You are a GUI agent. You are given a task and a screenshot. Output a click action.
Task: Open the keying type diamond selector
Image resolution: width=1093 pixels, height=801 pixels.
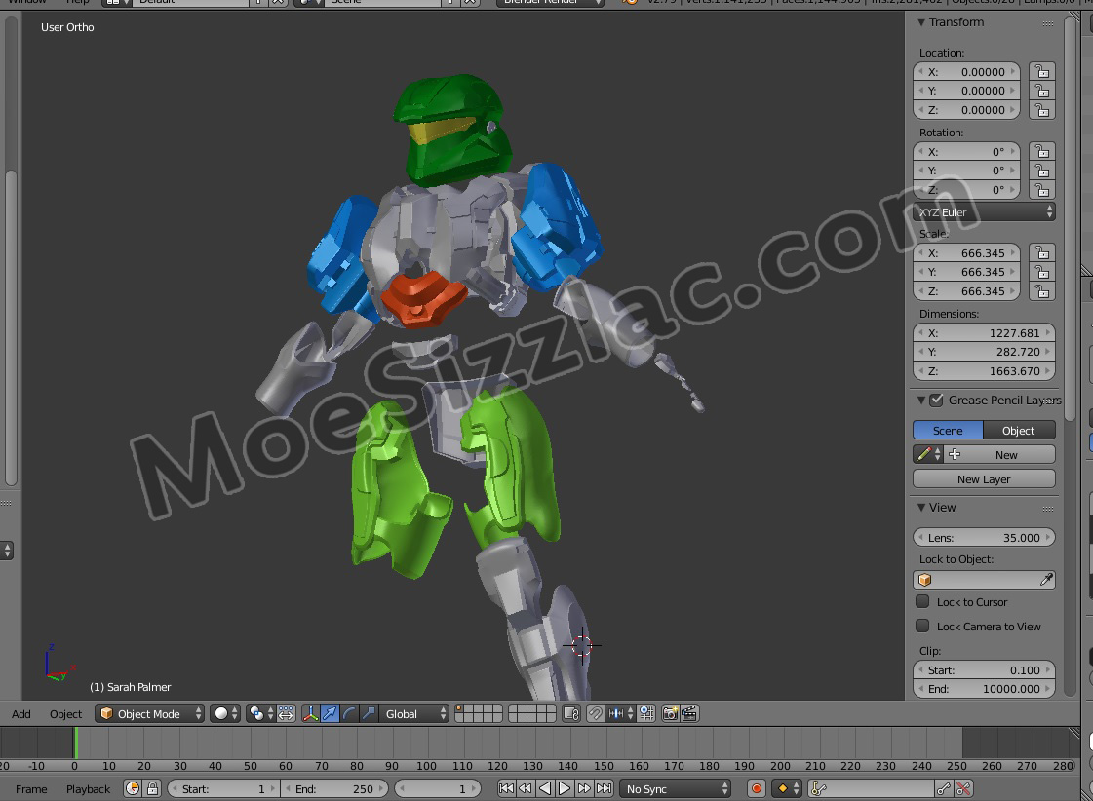[787, 788]
